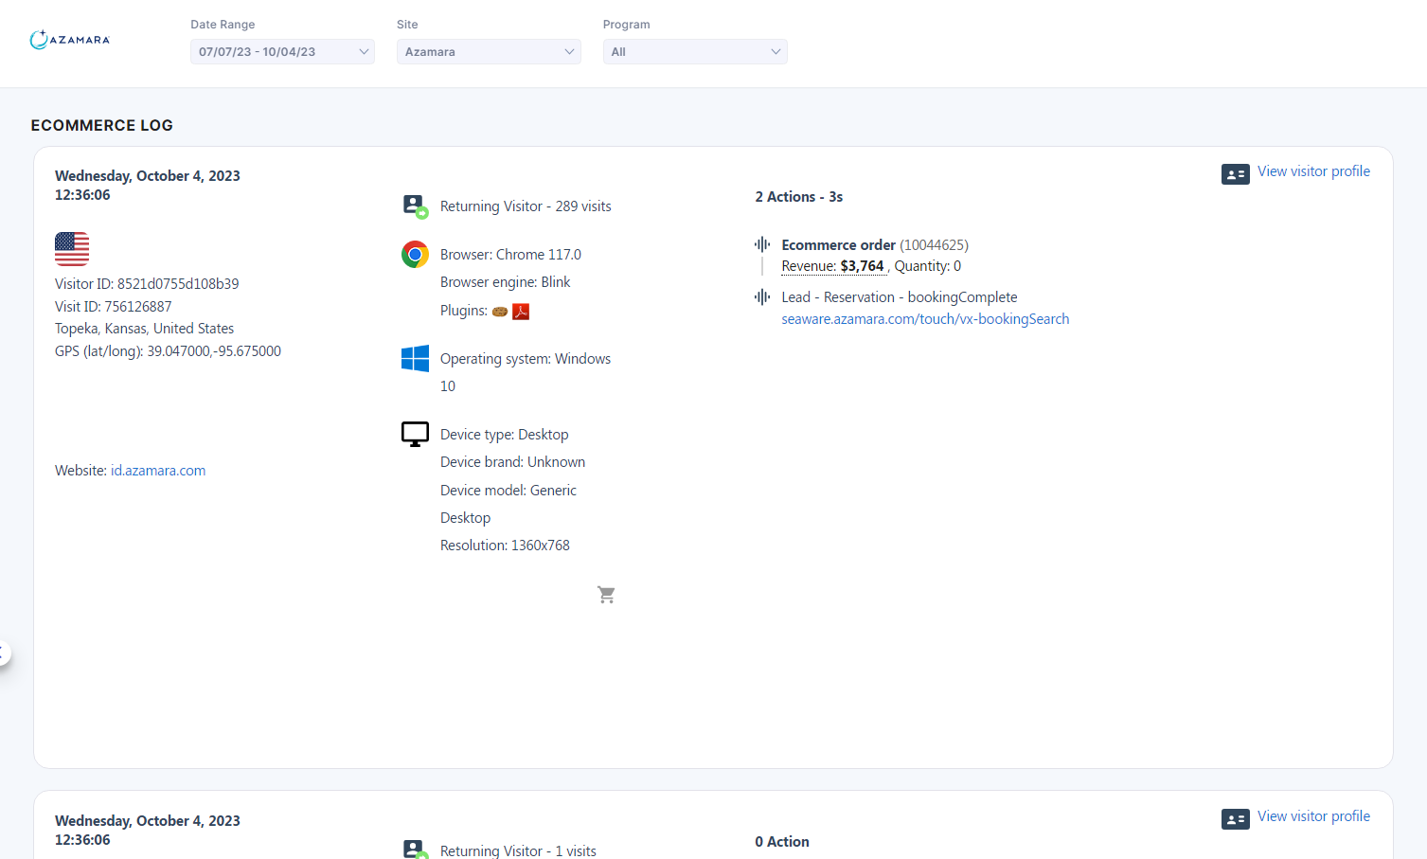
Task: Click the cookie plugin icon
Action: (500, 312)
